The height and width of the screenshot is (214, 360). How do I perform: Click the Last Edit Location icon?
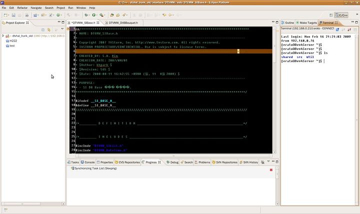(x=164, y=15)
